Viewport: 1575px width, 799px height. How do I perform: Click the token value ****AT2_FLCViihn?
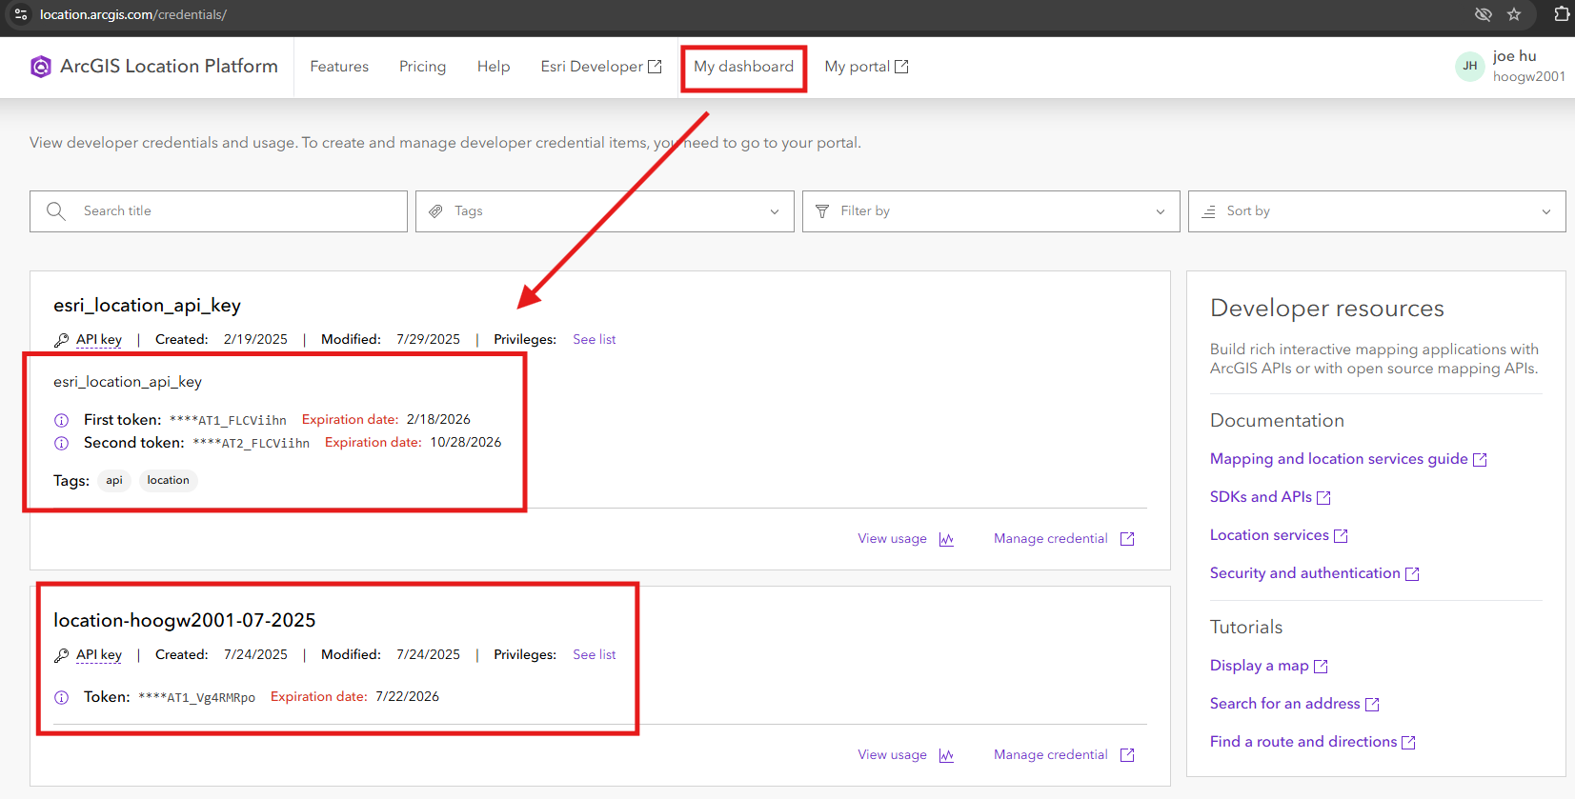coord(251,443)
